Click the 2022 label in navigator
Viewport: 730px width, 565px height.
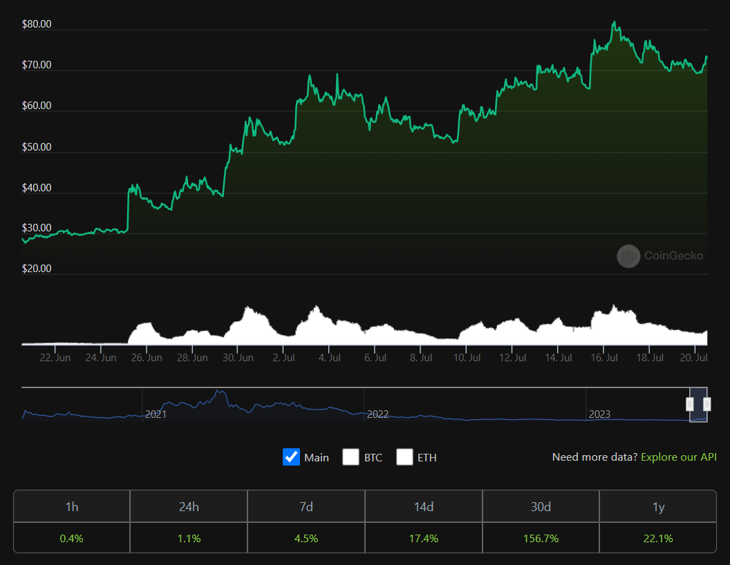(x=377, y=414)
